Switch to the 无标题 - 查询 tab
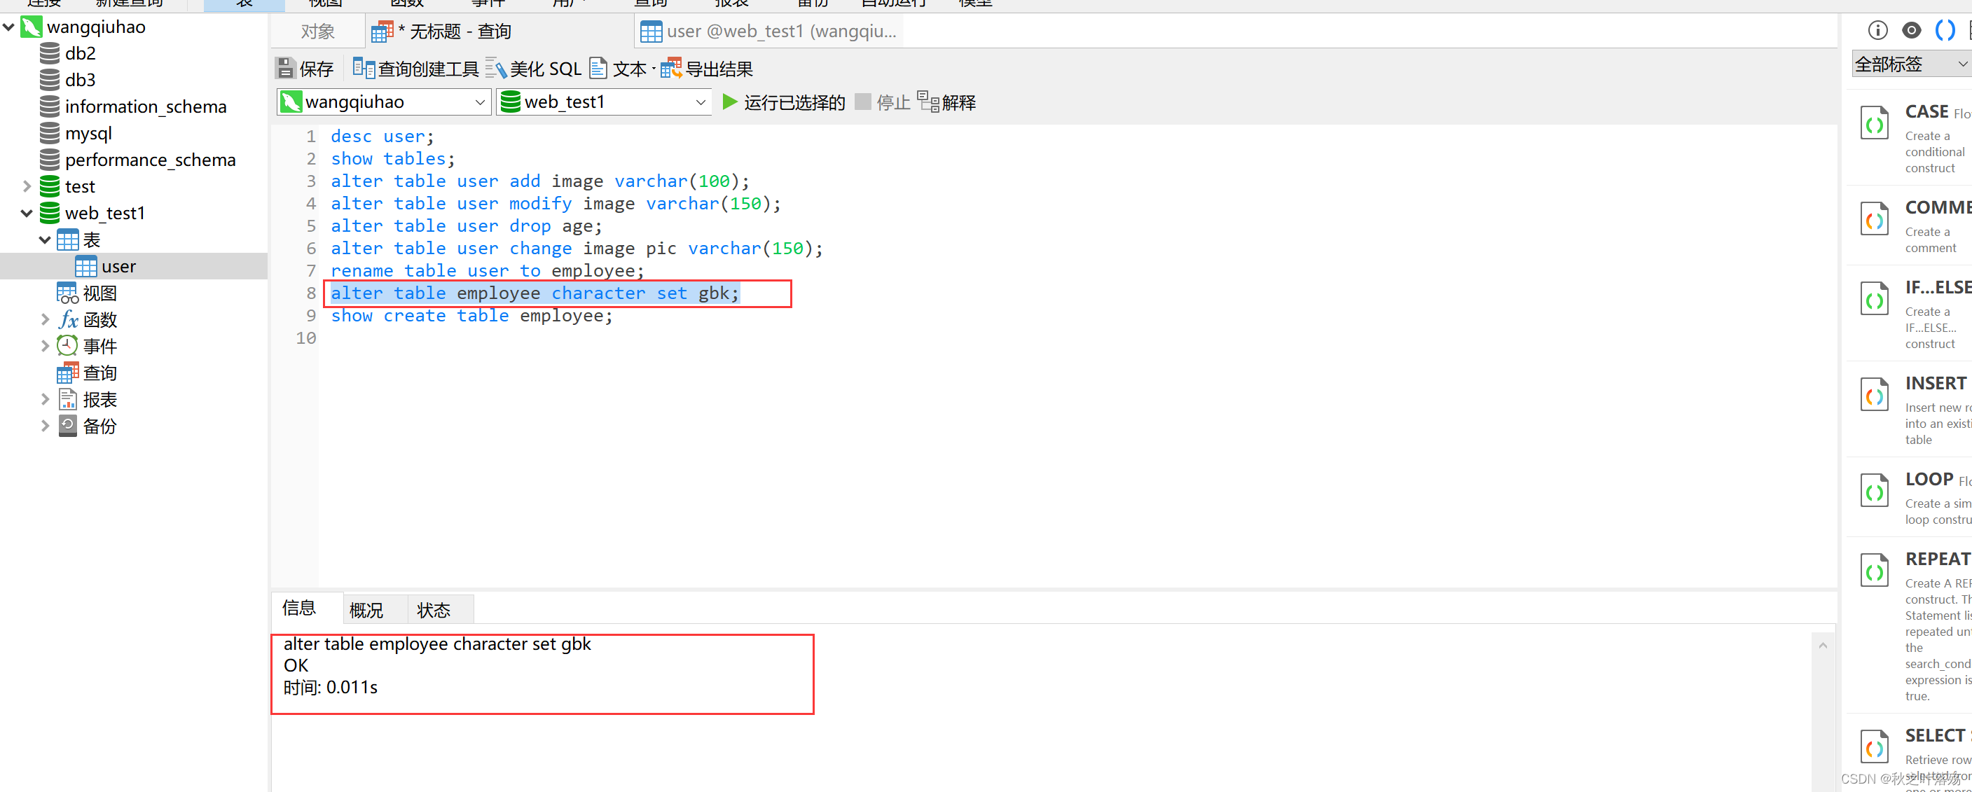The height and width of the screenshot is (792, 1972). pos(497,32)
